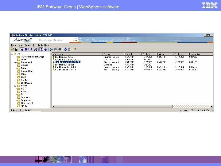Sort by the Job name column header
The height and width of the screenshot is (166, 221).
(x=77, y=54)
